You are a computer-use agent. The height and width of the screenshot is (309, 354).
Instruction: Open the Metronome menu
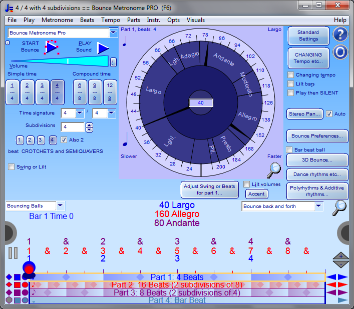58,20
